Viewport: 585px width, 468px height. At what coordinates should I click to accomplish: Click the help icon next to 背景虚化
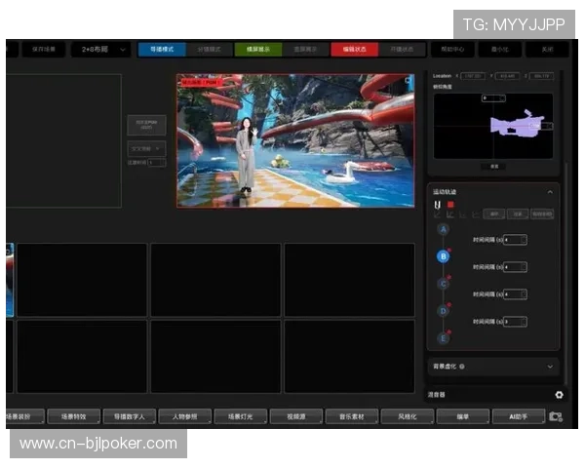[x=461, y=367]
